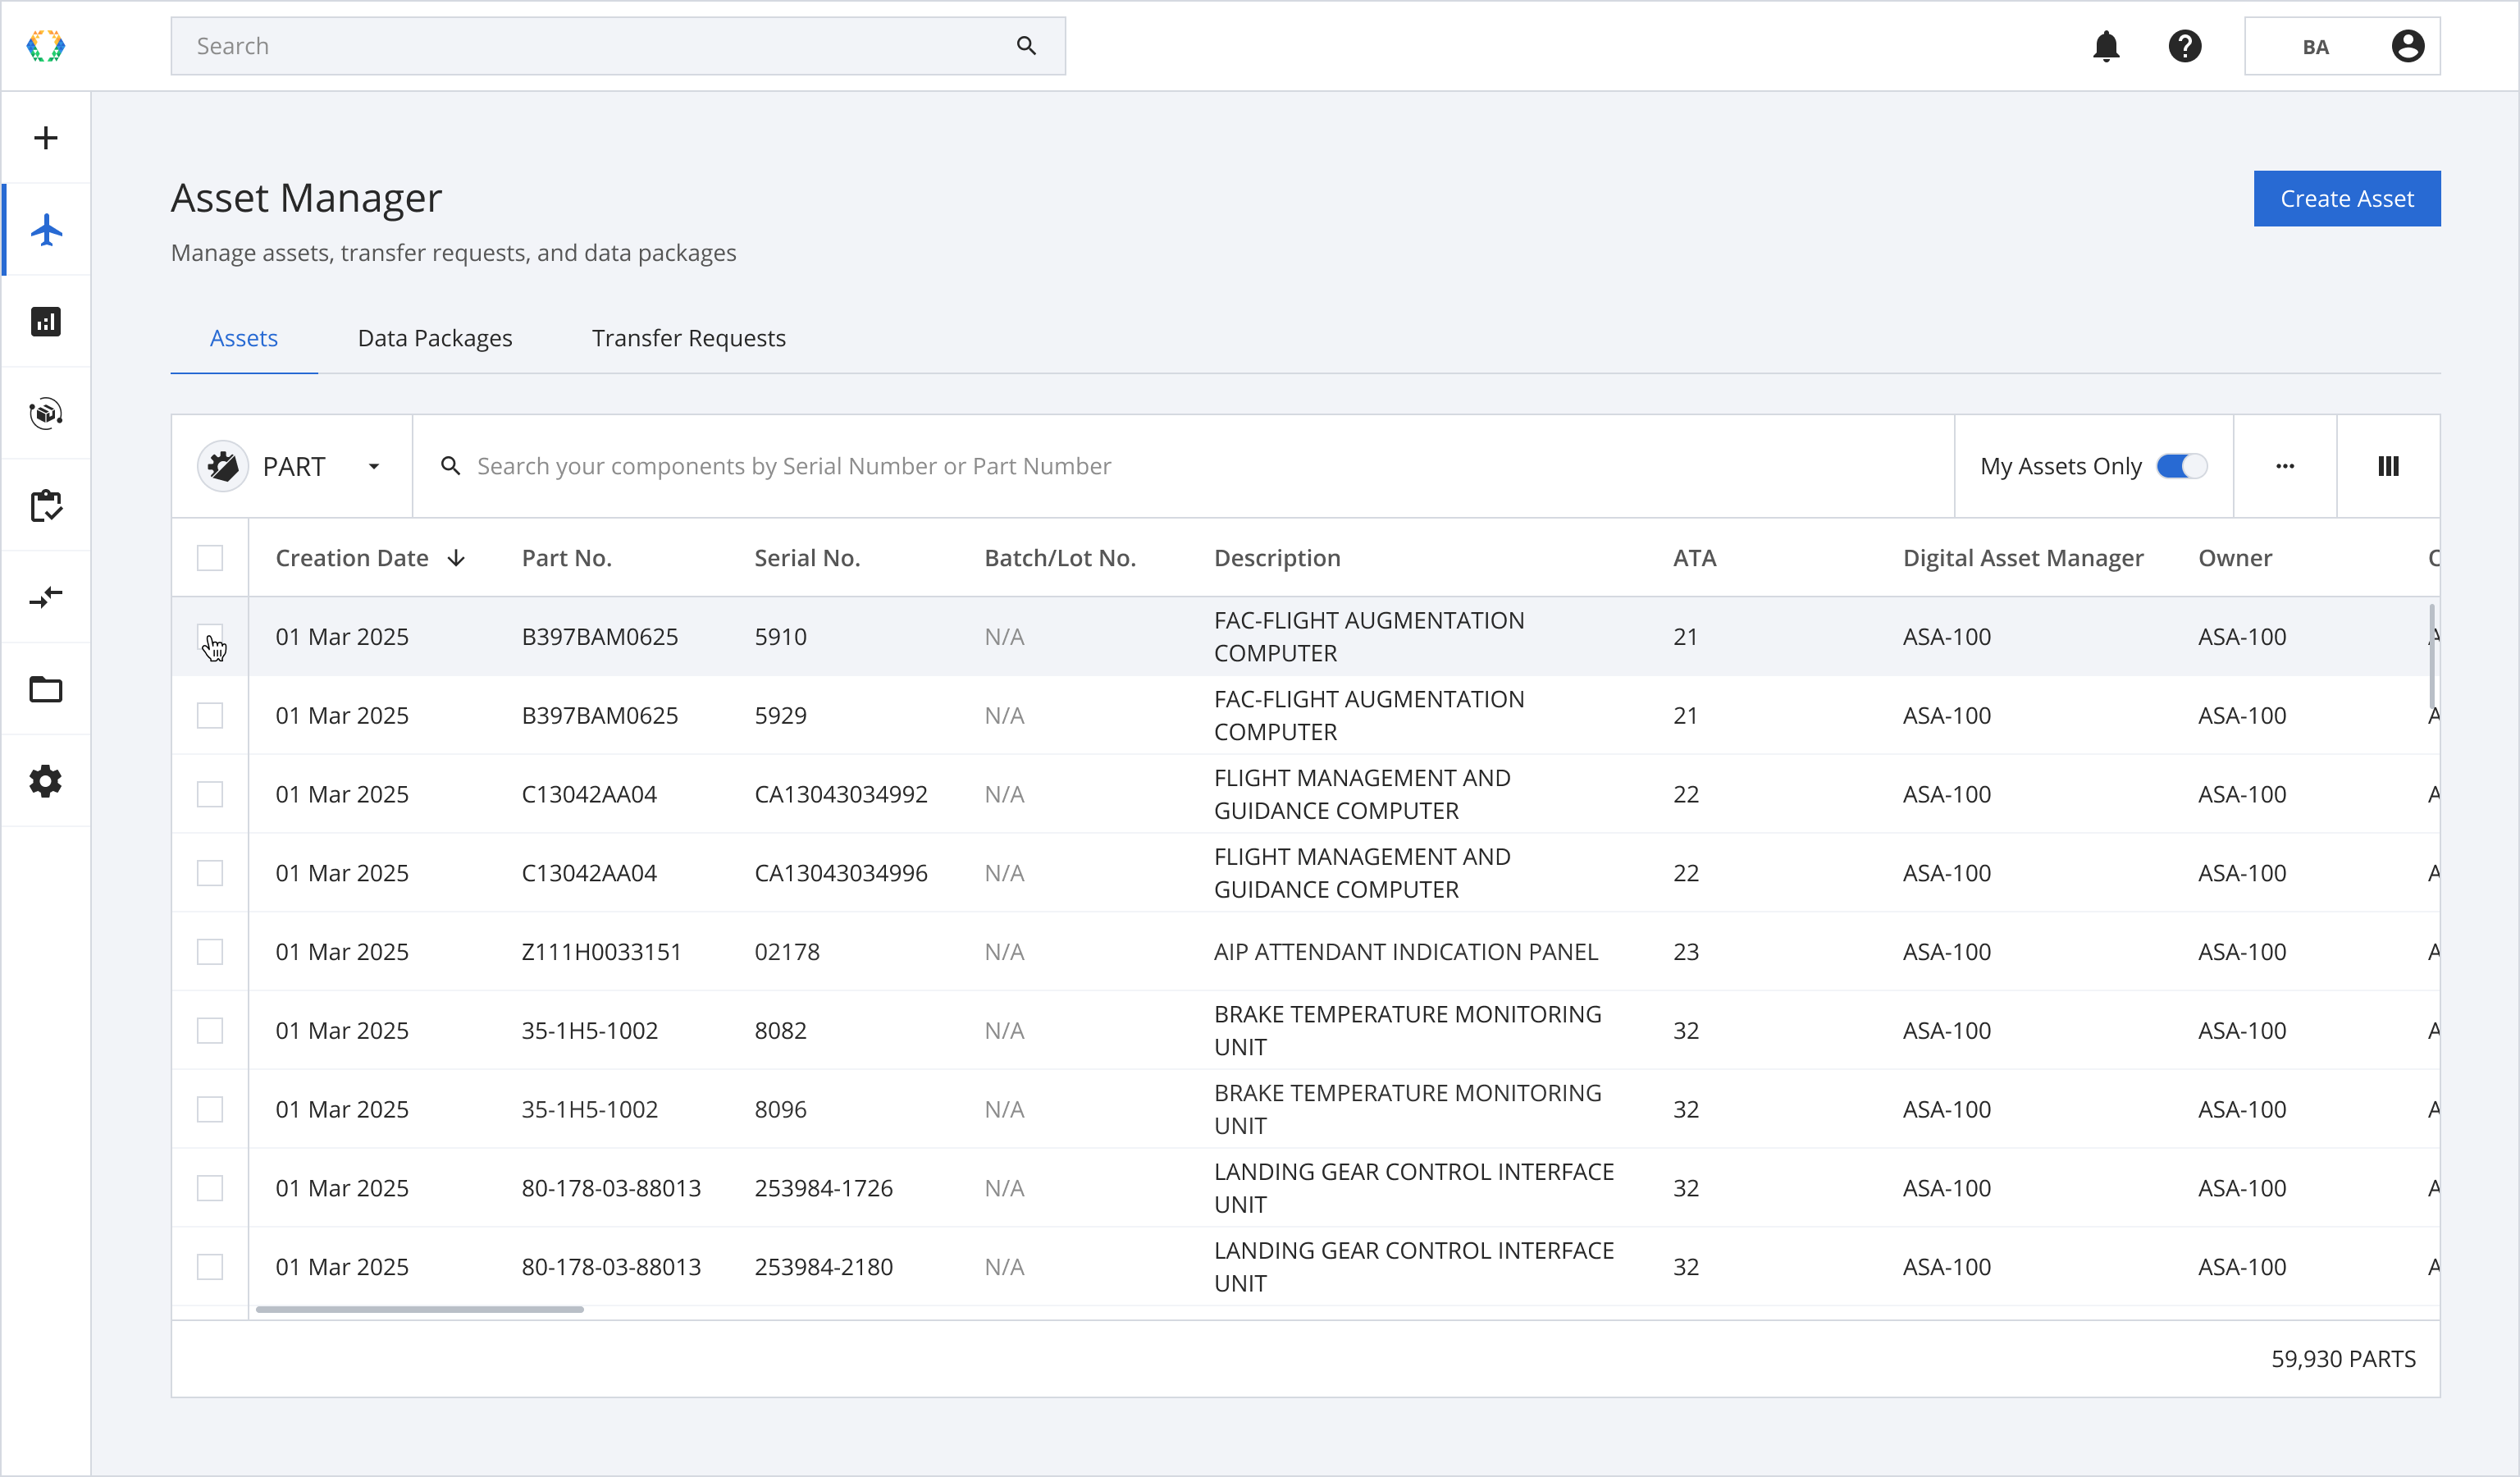Click the notifications bell icon
The height and width of the screenshot is (1477, 2520).
click(x=2106, y=46)
